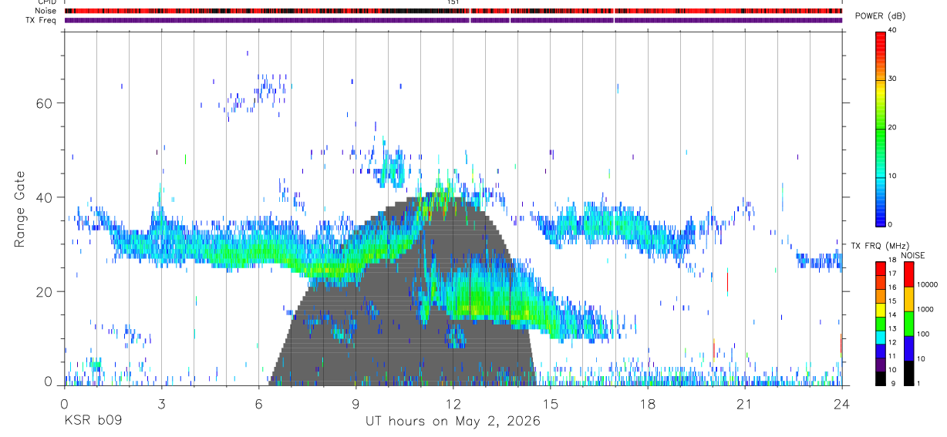947x437 pixels.
Task: Click the black NOISE swatch between 1 and 10
Action: 909,373
